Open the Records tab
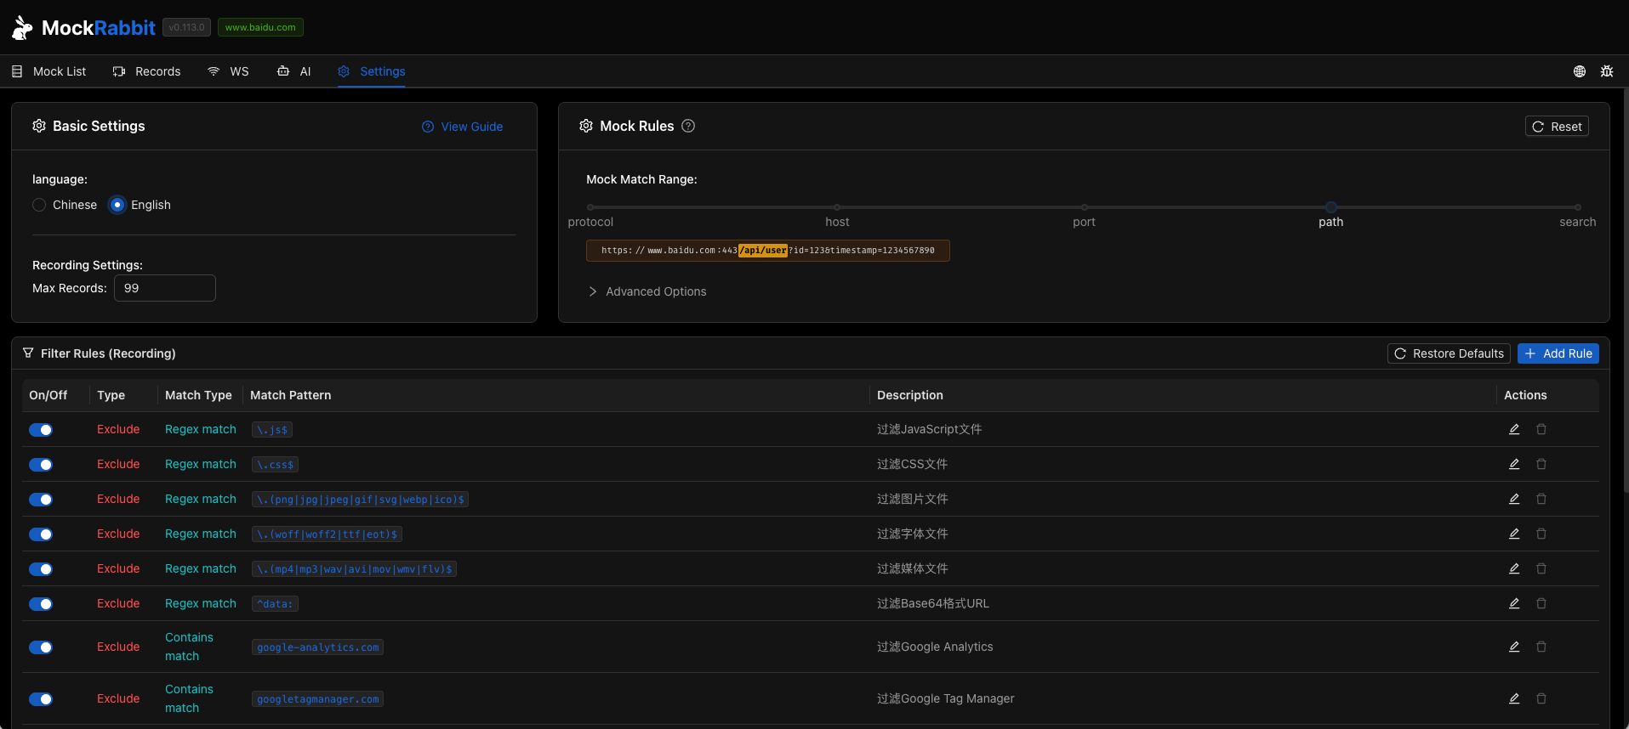Image resolution: width=1629 pixels, height=729 pixels. [146, 71]
